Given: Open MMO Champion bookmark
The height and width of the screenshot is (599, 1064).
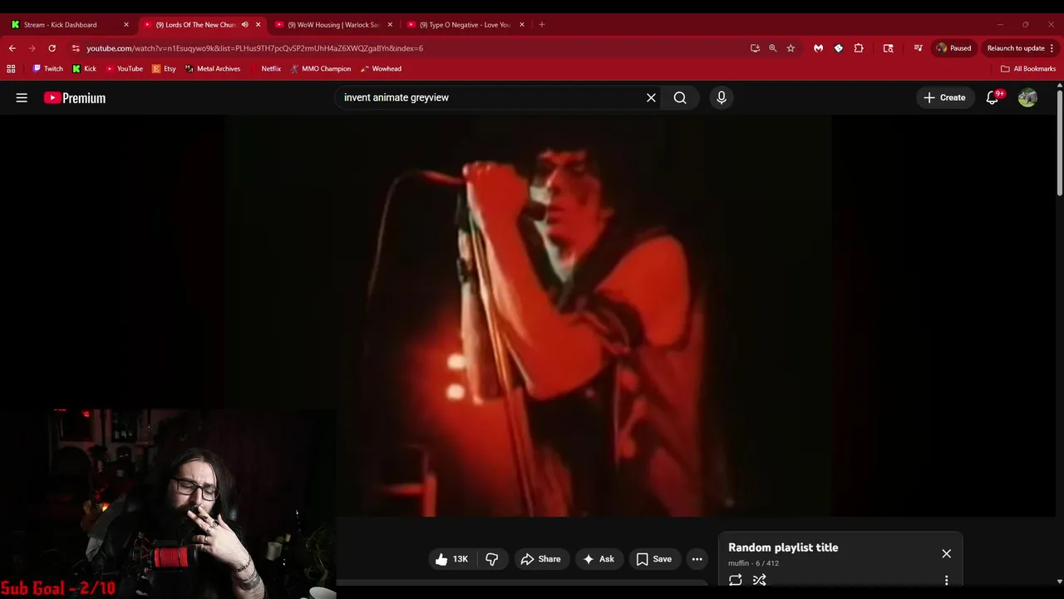Looking at the screenshot, I should click(321, 69).
